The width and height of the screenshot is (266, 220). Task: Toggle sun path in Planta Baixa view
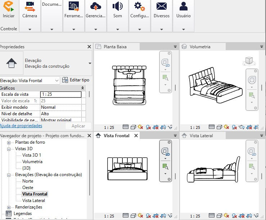140,127
